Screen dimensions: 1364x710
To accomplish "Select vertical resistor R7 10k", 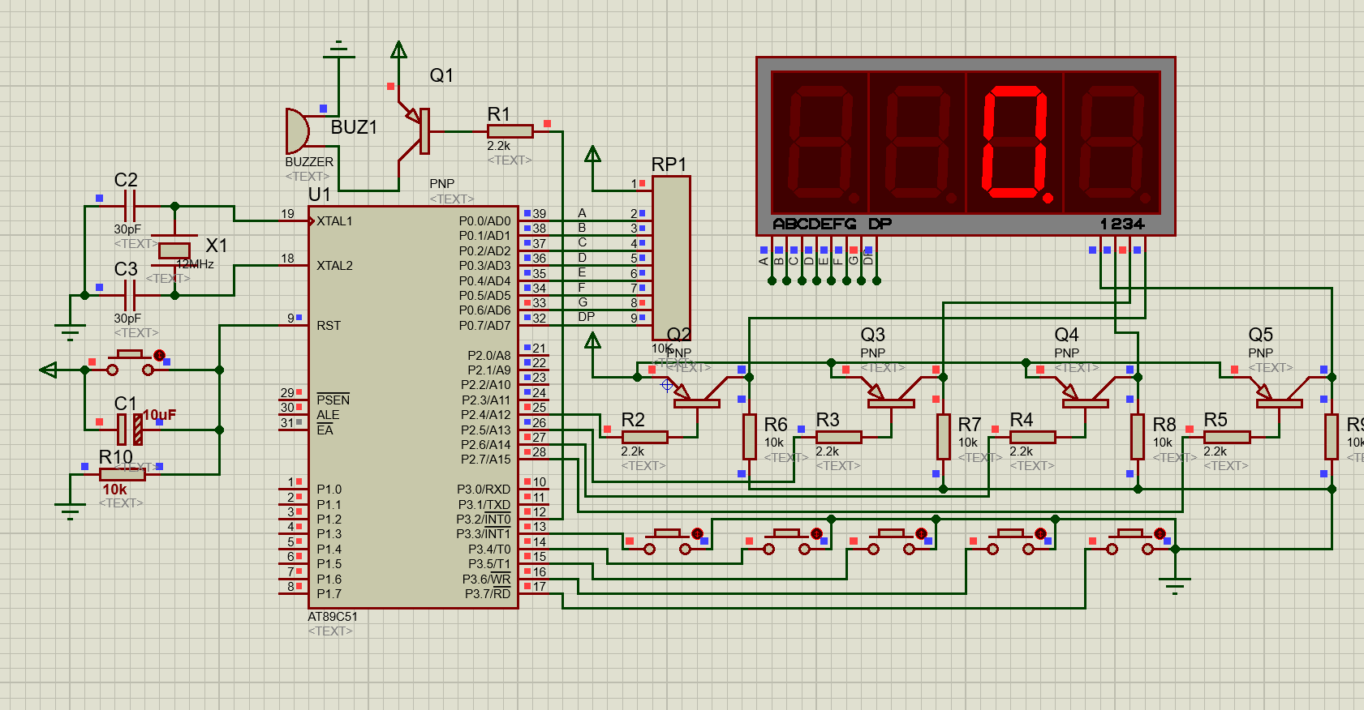I will (x=943, y=437).
